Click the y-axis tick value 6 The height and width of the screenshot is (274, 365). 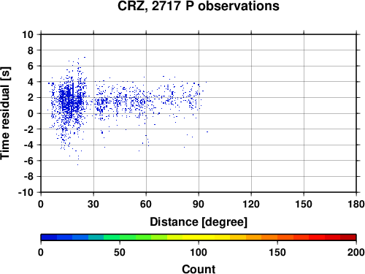pos(31,66)
